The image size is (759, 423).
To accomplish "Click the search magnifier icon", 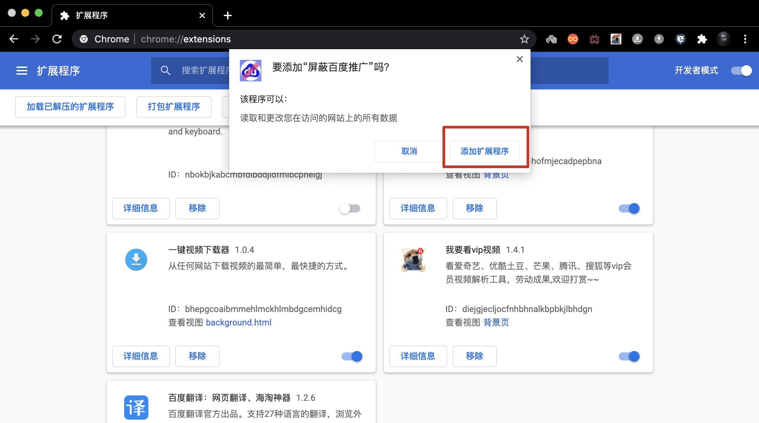I will click(x=165, y=70).
